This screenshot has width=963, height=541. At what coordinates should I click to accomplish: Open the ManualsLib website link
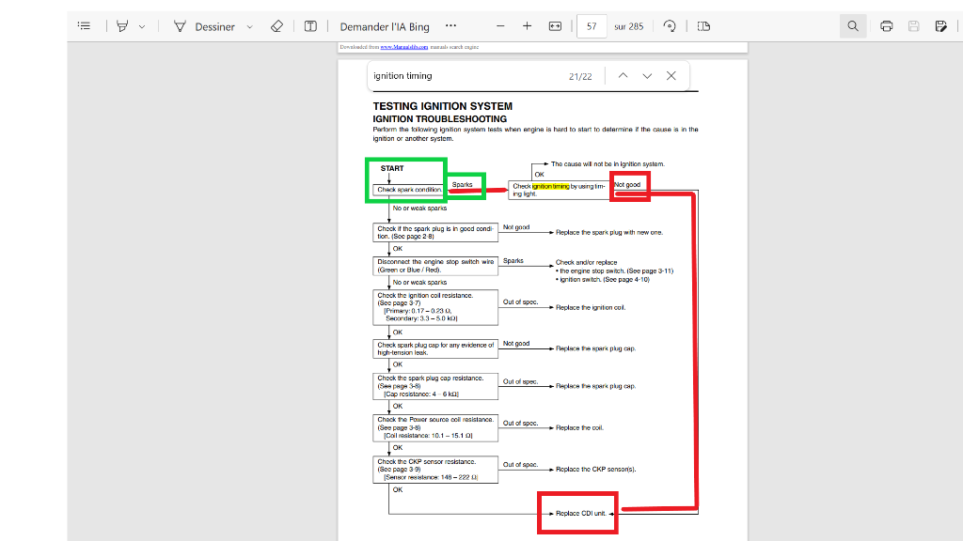[404, 46]
